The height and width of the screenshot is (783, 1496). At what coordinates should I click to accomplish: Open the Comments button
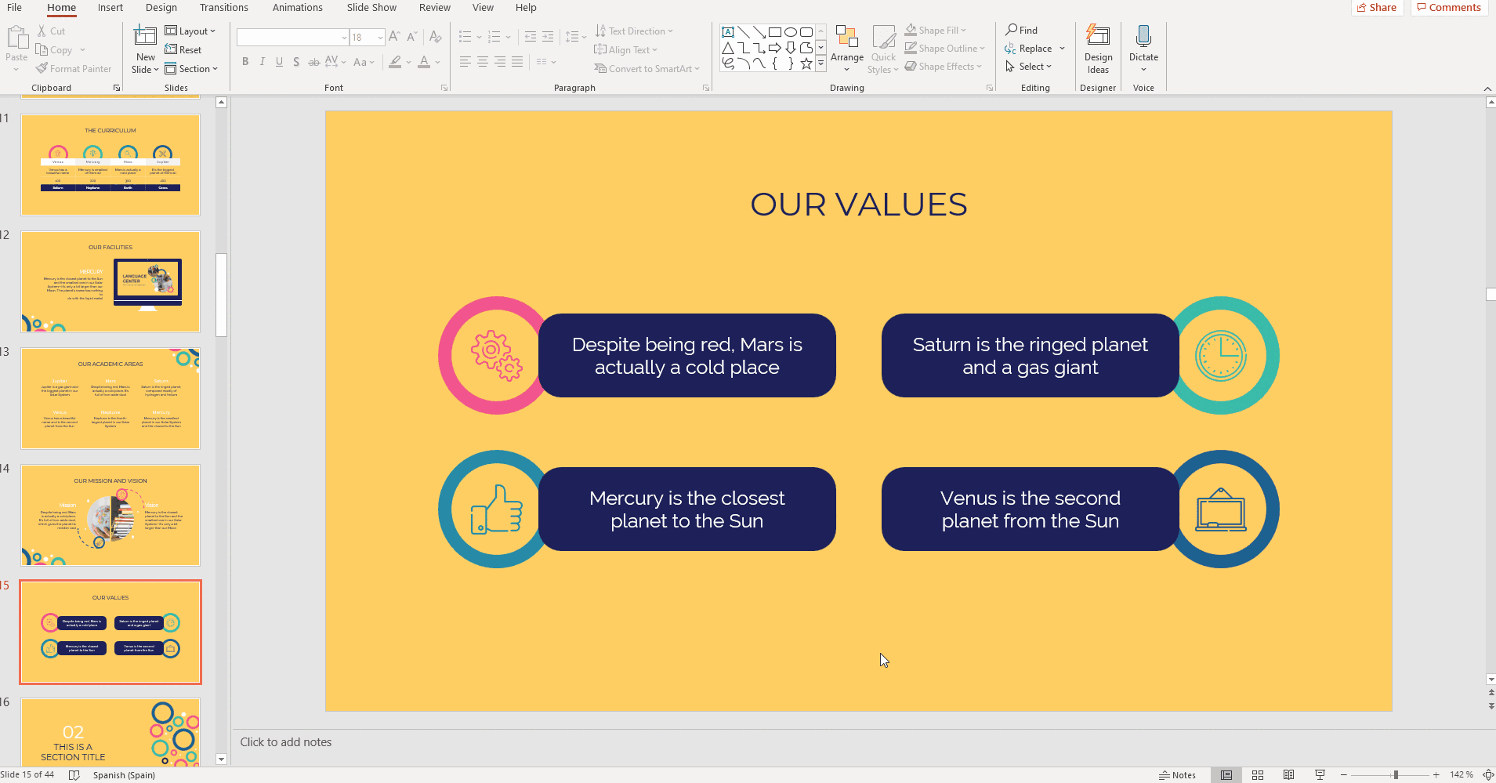(x=1449, y=8)
